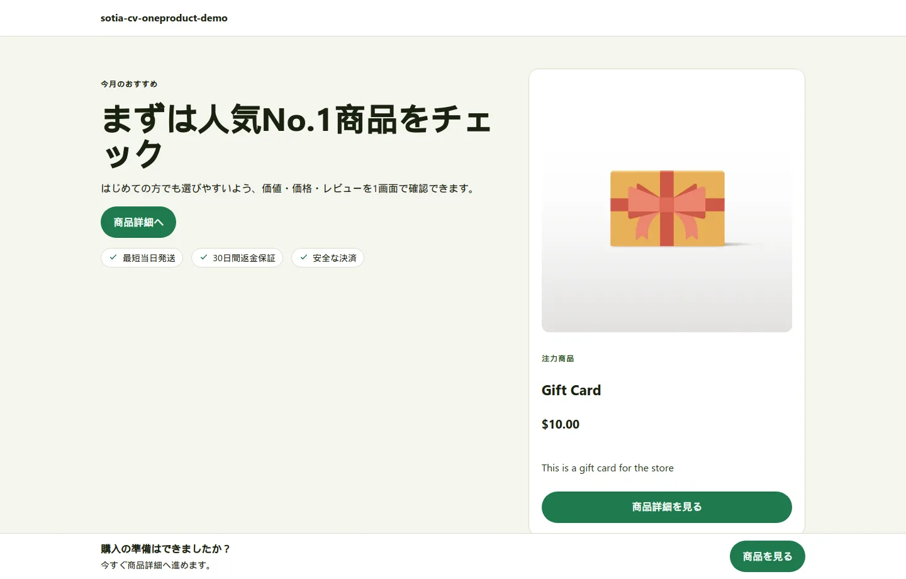Toggle the 30日間返金保証 badge chip
The height and width of the screenshot is (579, 906).
click(x=237, y=257)
